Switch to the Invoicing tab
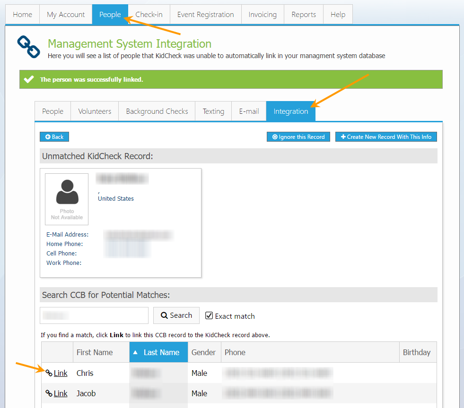The width and height of the screenshot is (464, 408). click(x=263, y=15)
